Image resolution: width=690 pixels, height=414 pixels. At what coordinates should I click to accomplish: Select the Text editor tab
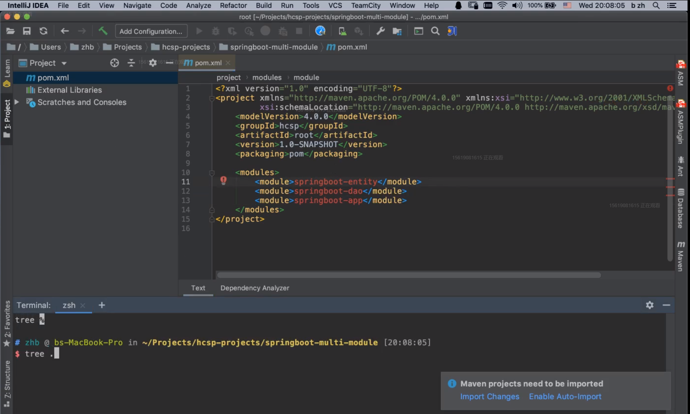pyautogui.click(x=198, y=288)
